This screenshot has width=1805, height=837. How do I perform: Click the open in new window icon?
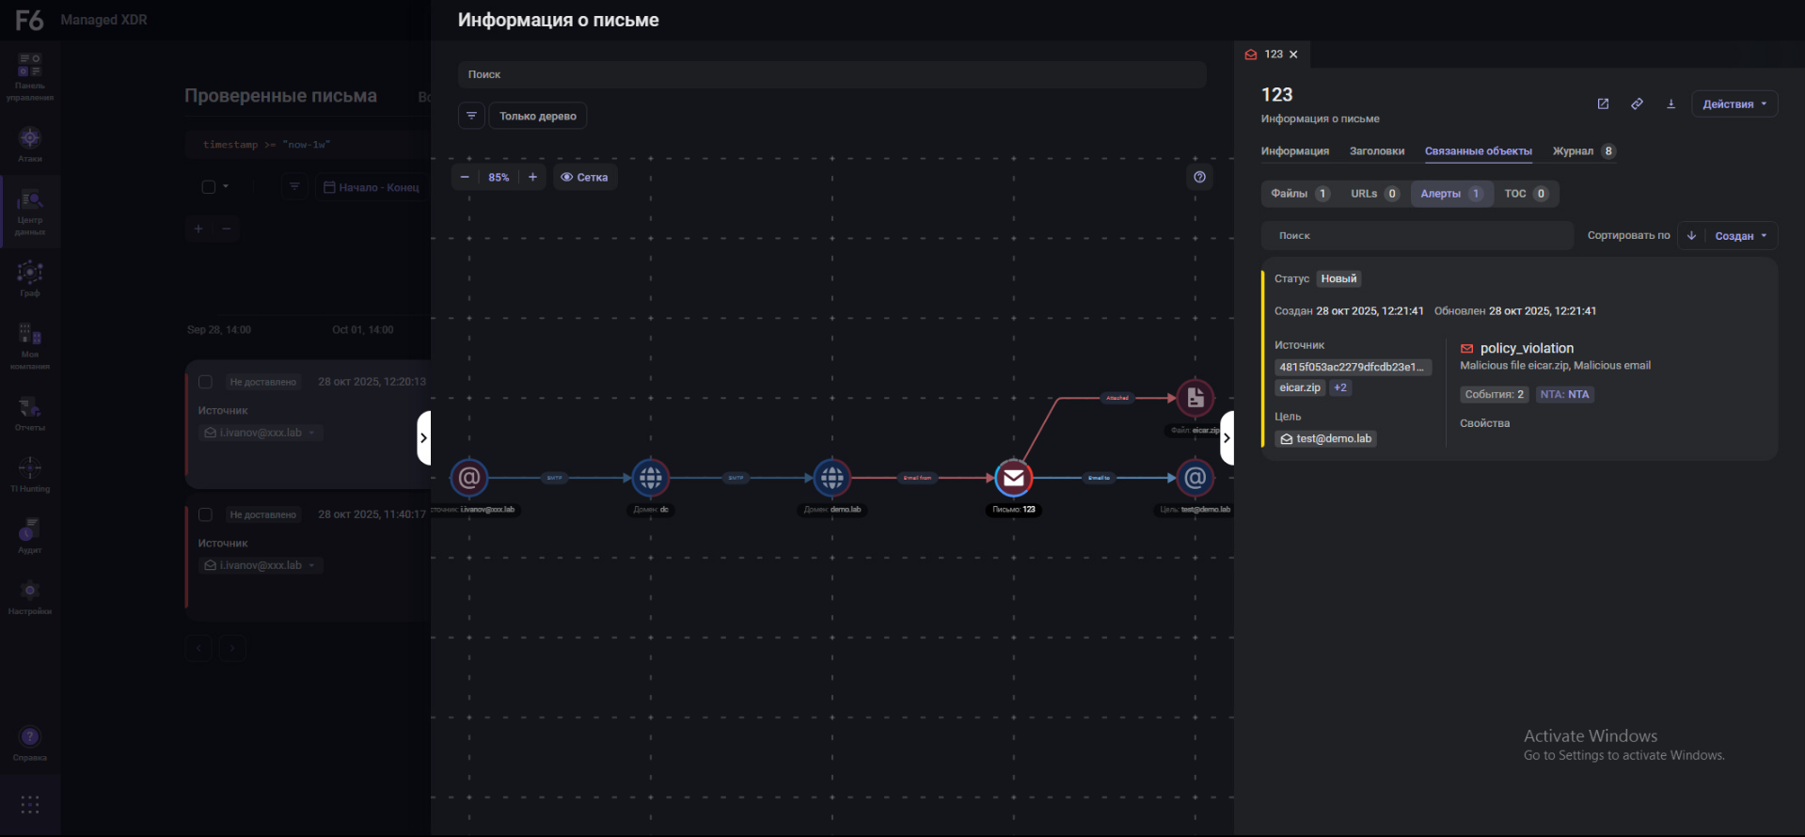pos(1603,104)
